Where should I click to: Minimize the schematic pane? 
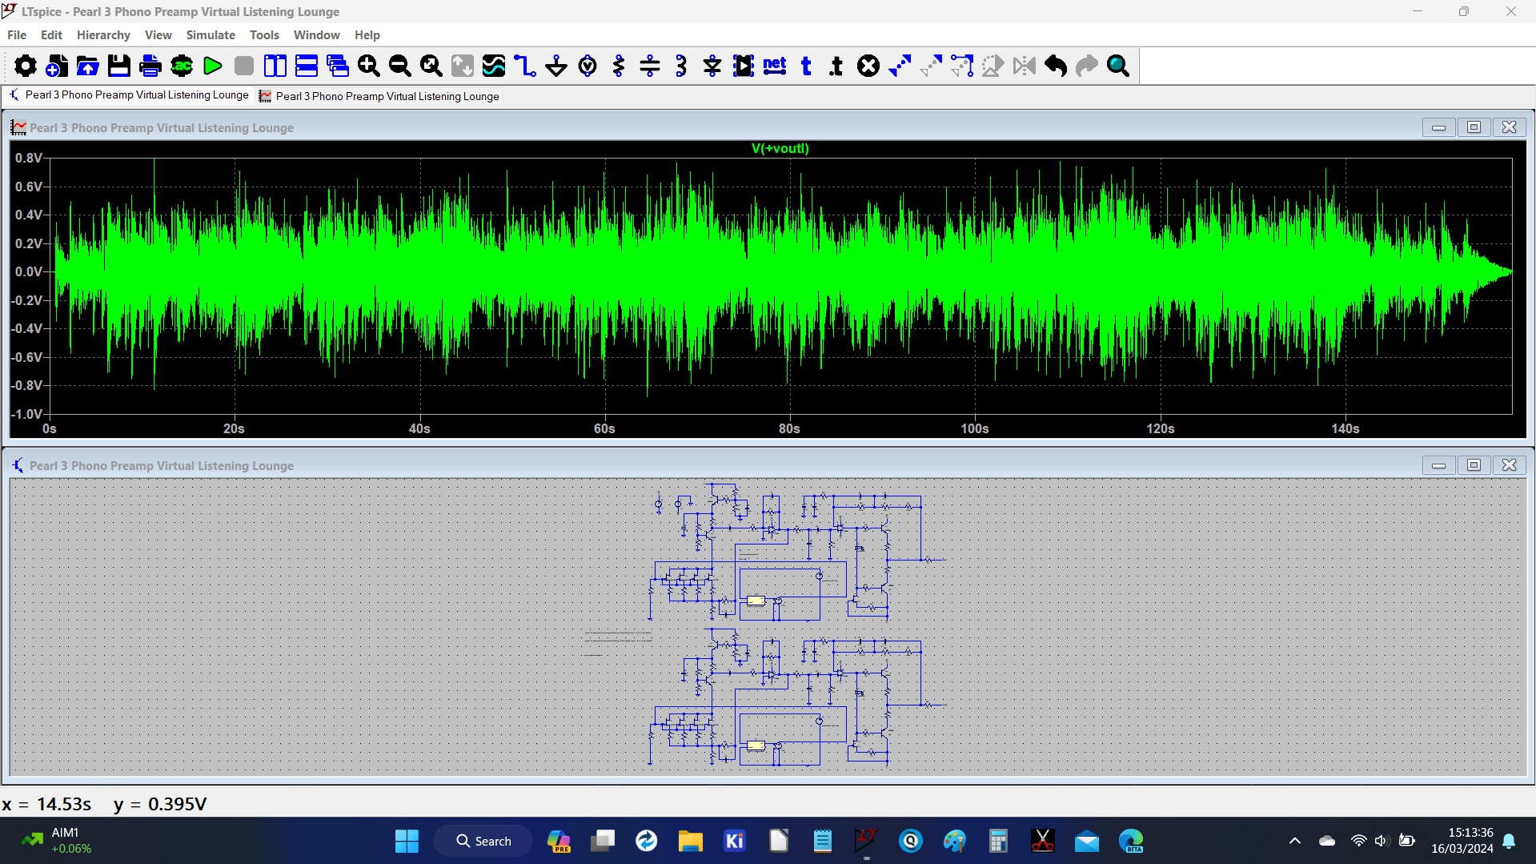click(1438, 465)
